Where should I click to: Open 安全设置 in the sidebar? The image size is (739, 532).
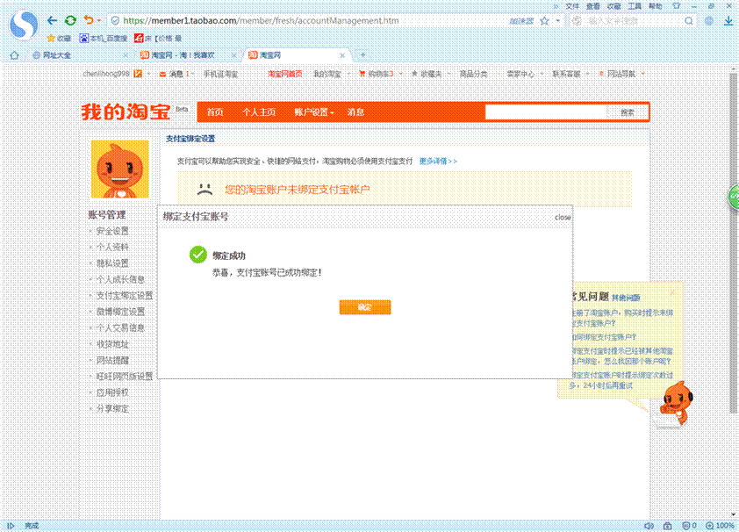click(112, 231)
